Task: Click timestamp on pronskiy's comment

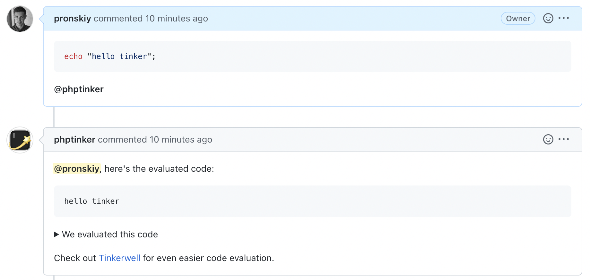Action: (176, 19)
